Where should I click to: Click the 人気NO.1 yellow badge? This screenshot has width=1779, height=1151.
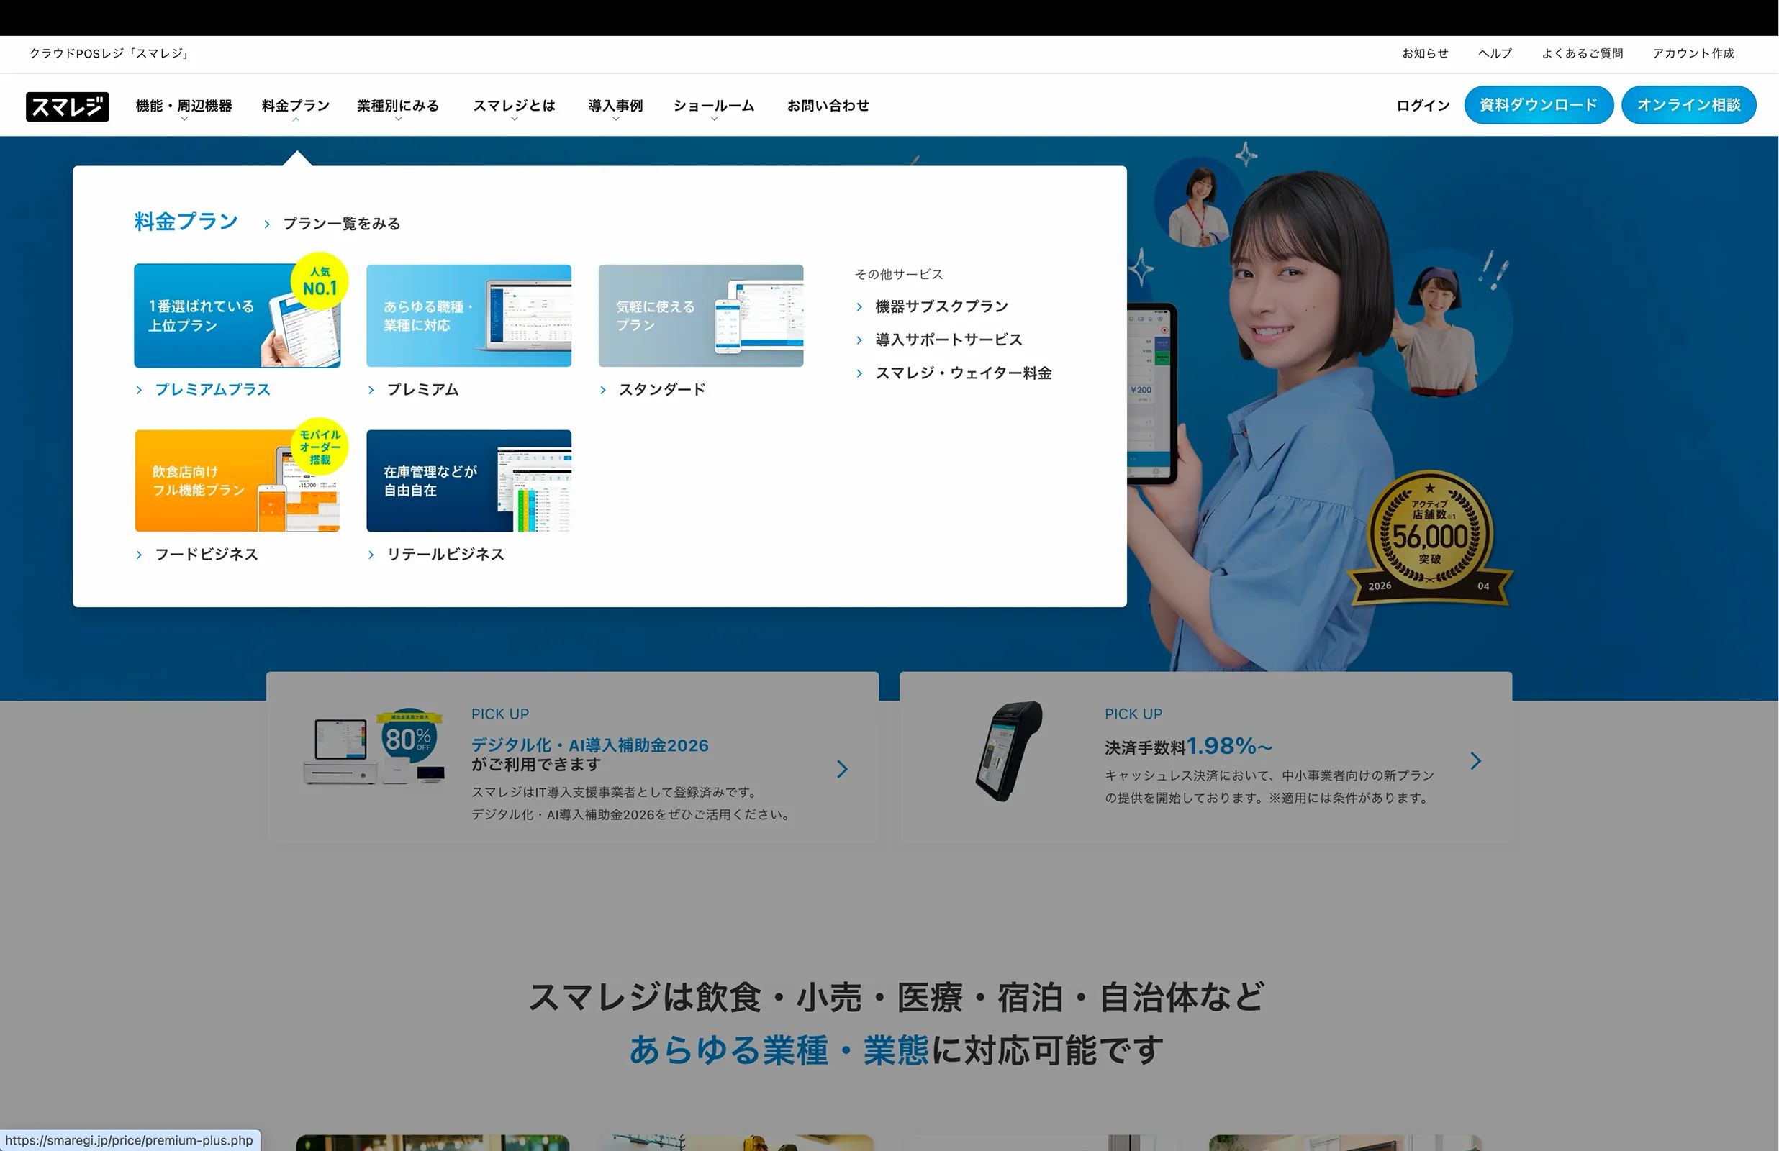coord(320,282)
